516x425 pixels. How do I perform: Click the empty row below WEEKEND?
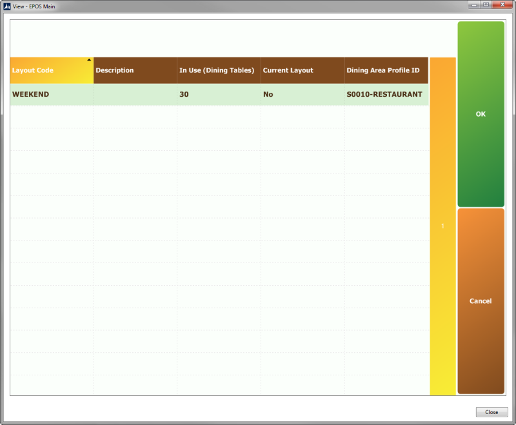tap(219, 117)
